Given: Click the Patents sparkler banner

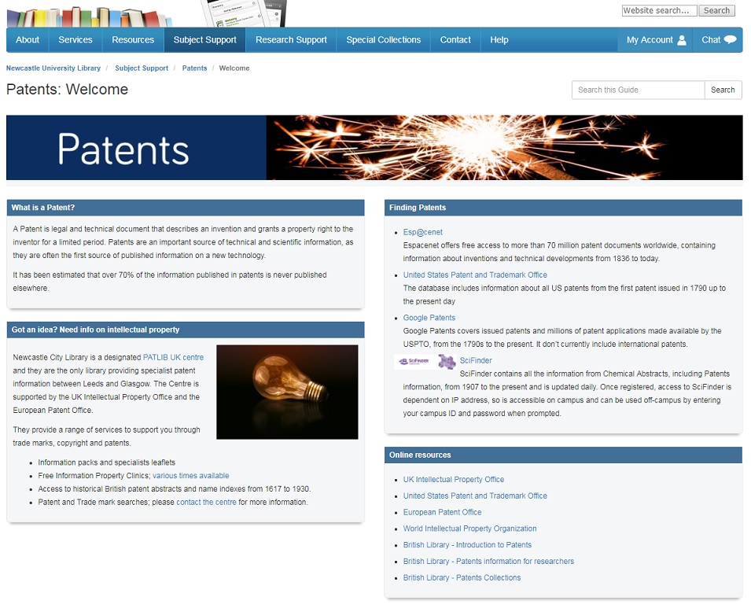Looking at the screenshot, I should coord(374,148).
